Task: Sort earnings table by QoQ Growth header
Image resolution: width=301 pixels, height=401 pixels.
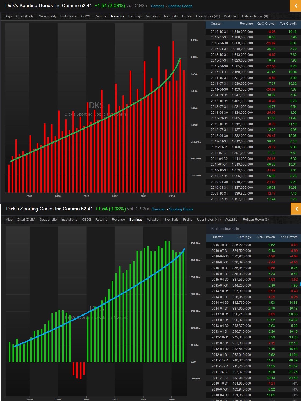Action: (x=266, y=237)
